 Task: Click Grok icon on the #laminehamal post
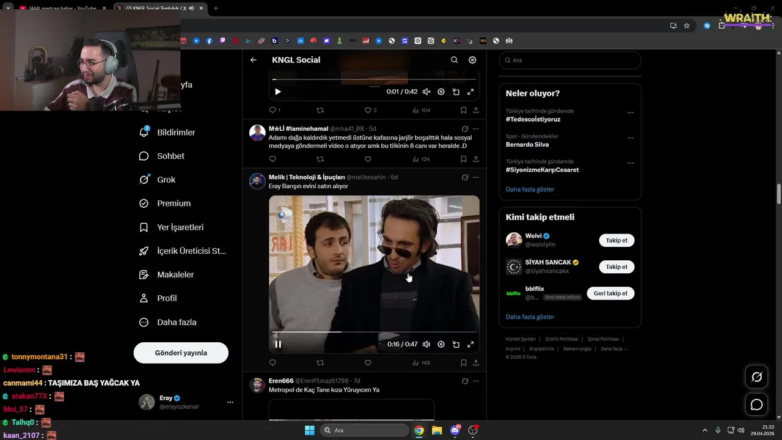pos(465,129)
